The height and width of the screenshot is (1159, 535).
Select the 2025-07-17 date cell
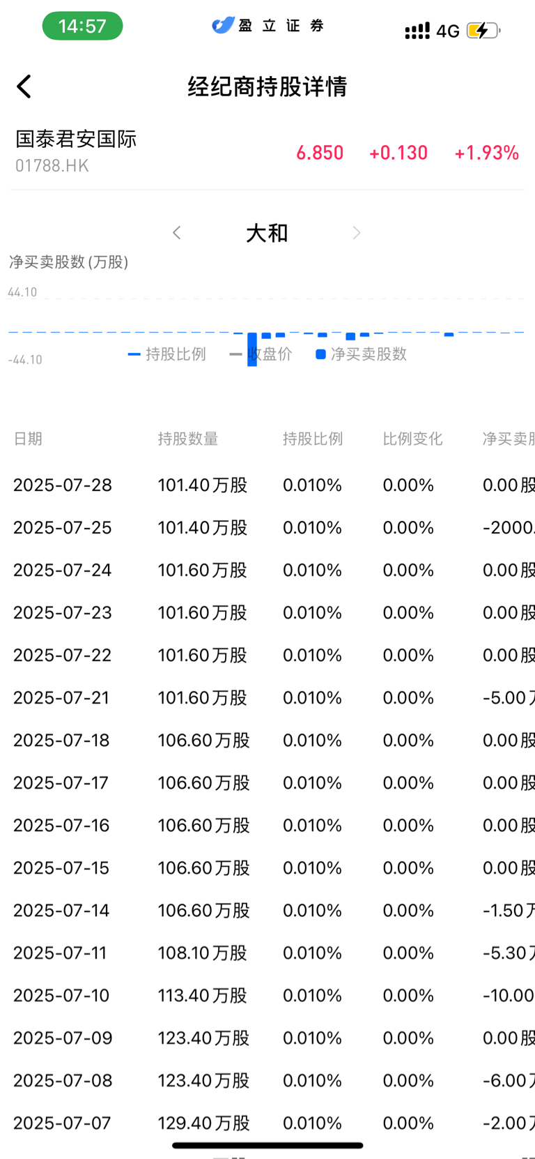point(61,783)
